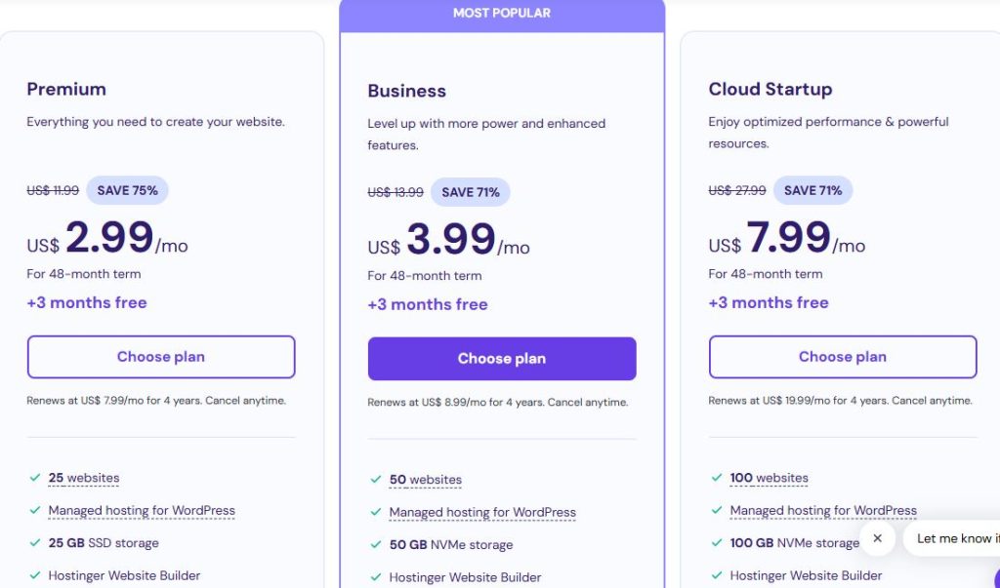
Task: Click 'Renews at US$ 7.99/mo' note
Action: 156,401
